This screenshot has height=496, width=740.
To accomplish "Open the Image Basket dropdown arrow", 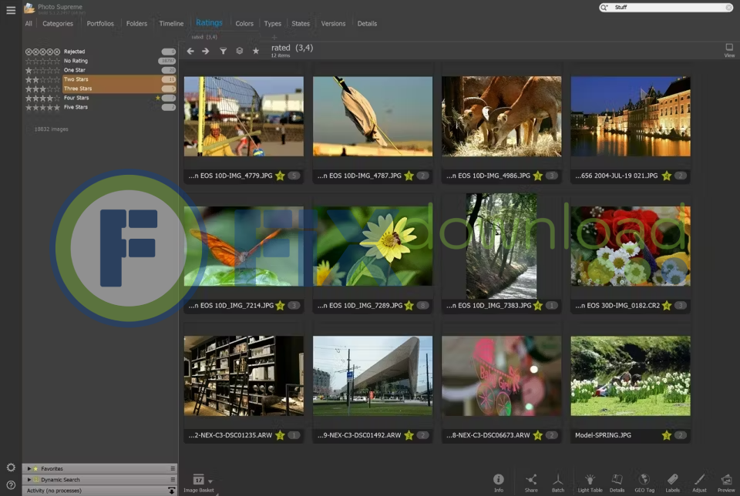I will tap(210, 481).
